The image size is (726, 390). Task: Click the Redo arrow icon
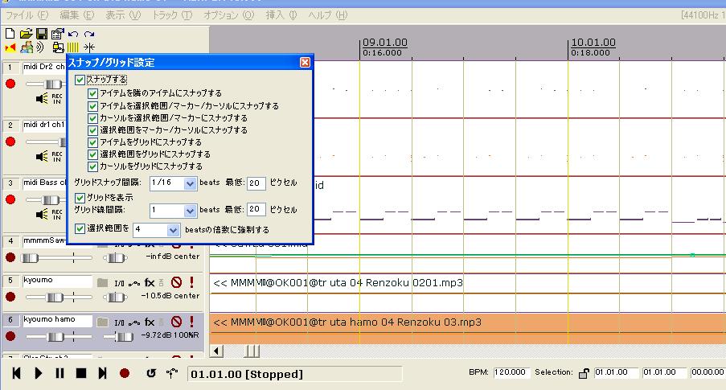pos(89,33)
